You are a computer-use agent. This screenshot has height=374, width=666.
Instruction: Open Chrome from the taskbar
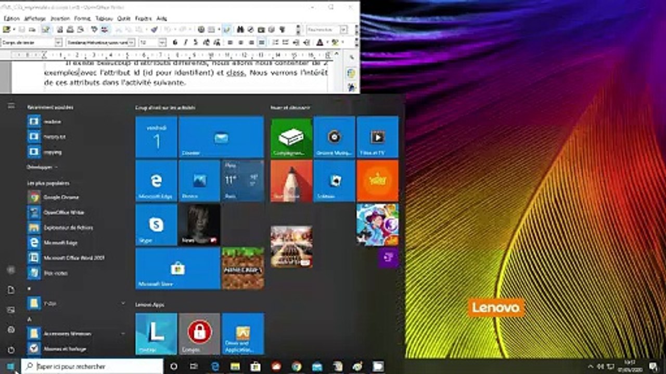pyautogui.click(x=296, y=366)
